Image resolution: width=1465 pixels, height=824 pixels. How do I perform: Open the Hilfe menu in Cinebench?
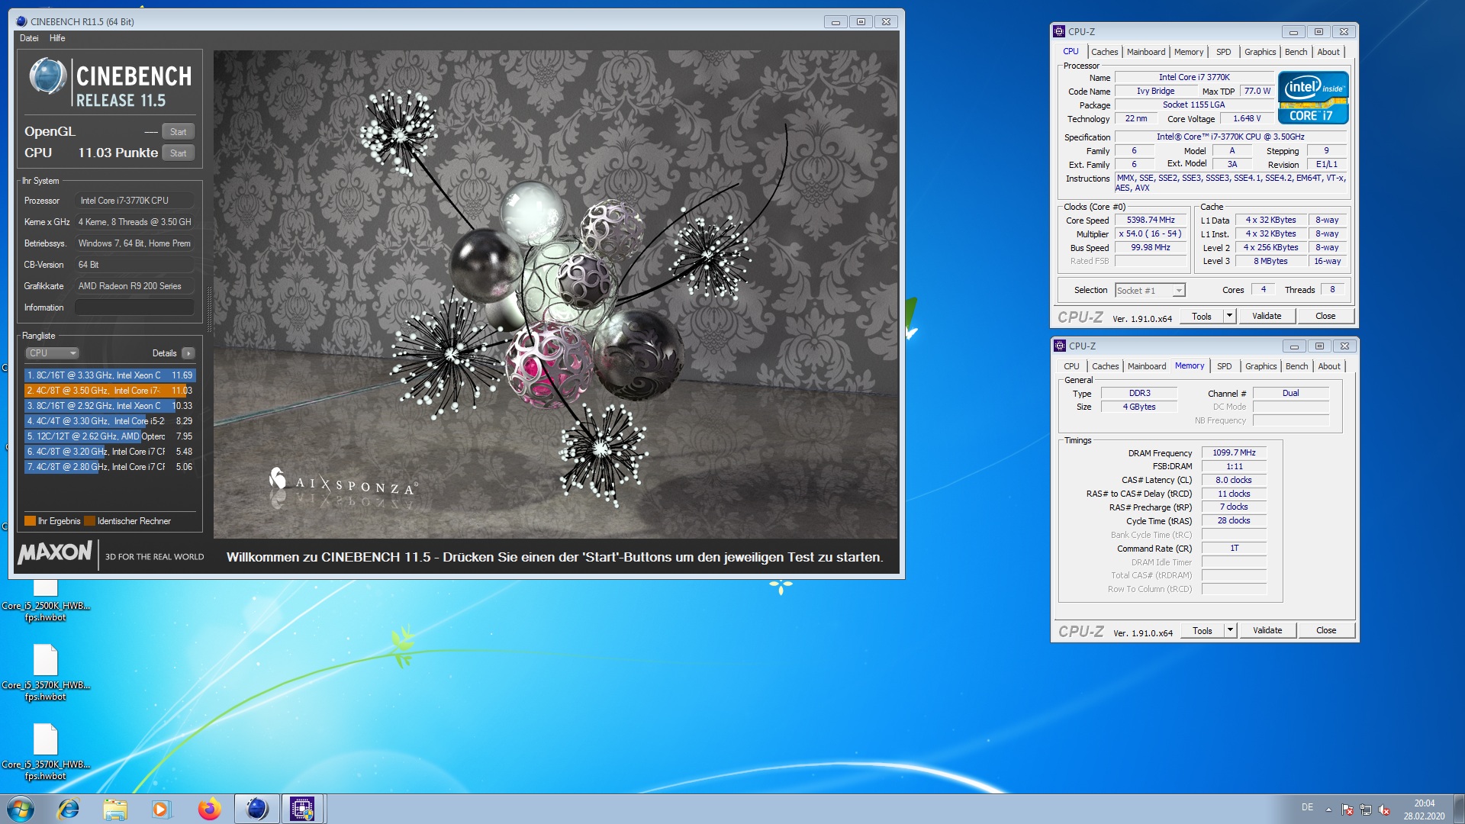point(57,38)
